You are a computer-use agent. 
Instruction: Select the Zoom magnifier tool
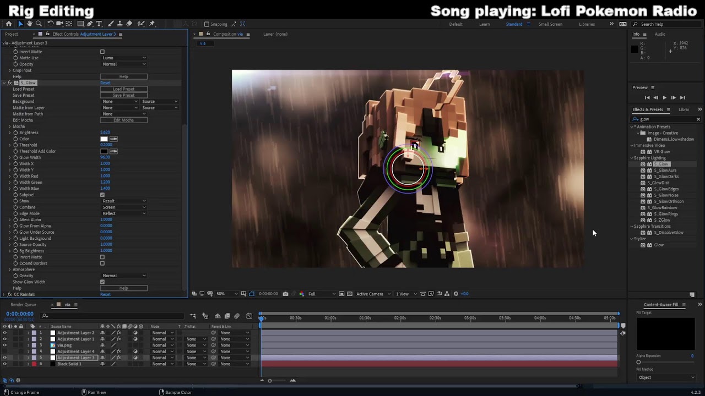click(39, 24)
